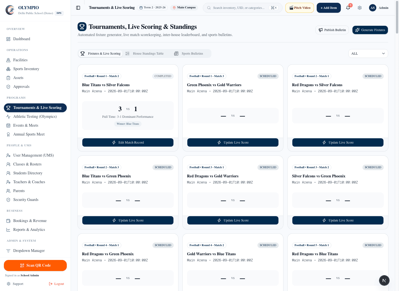Open Tournaments & Live Scoring in the sidebar
Screen dimensions: 399x291
pyautogui.click(x=35, y=108)
